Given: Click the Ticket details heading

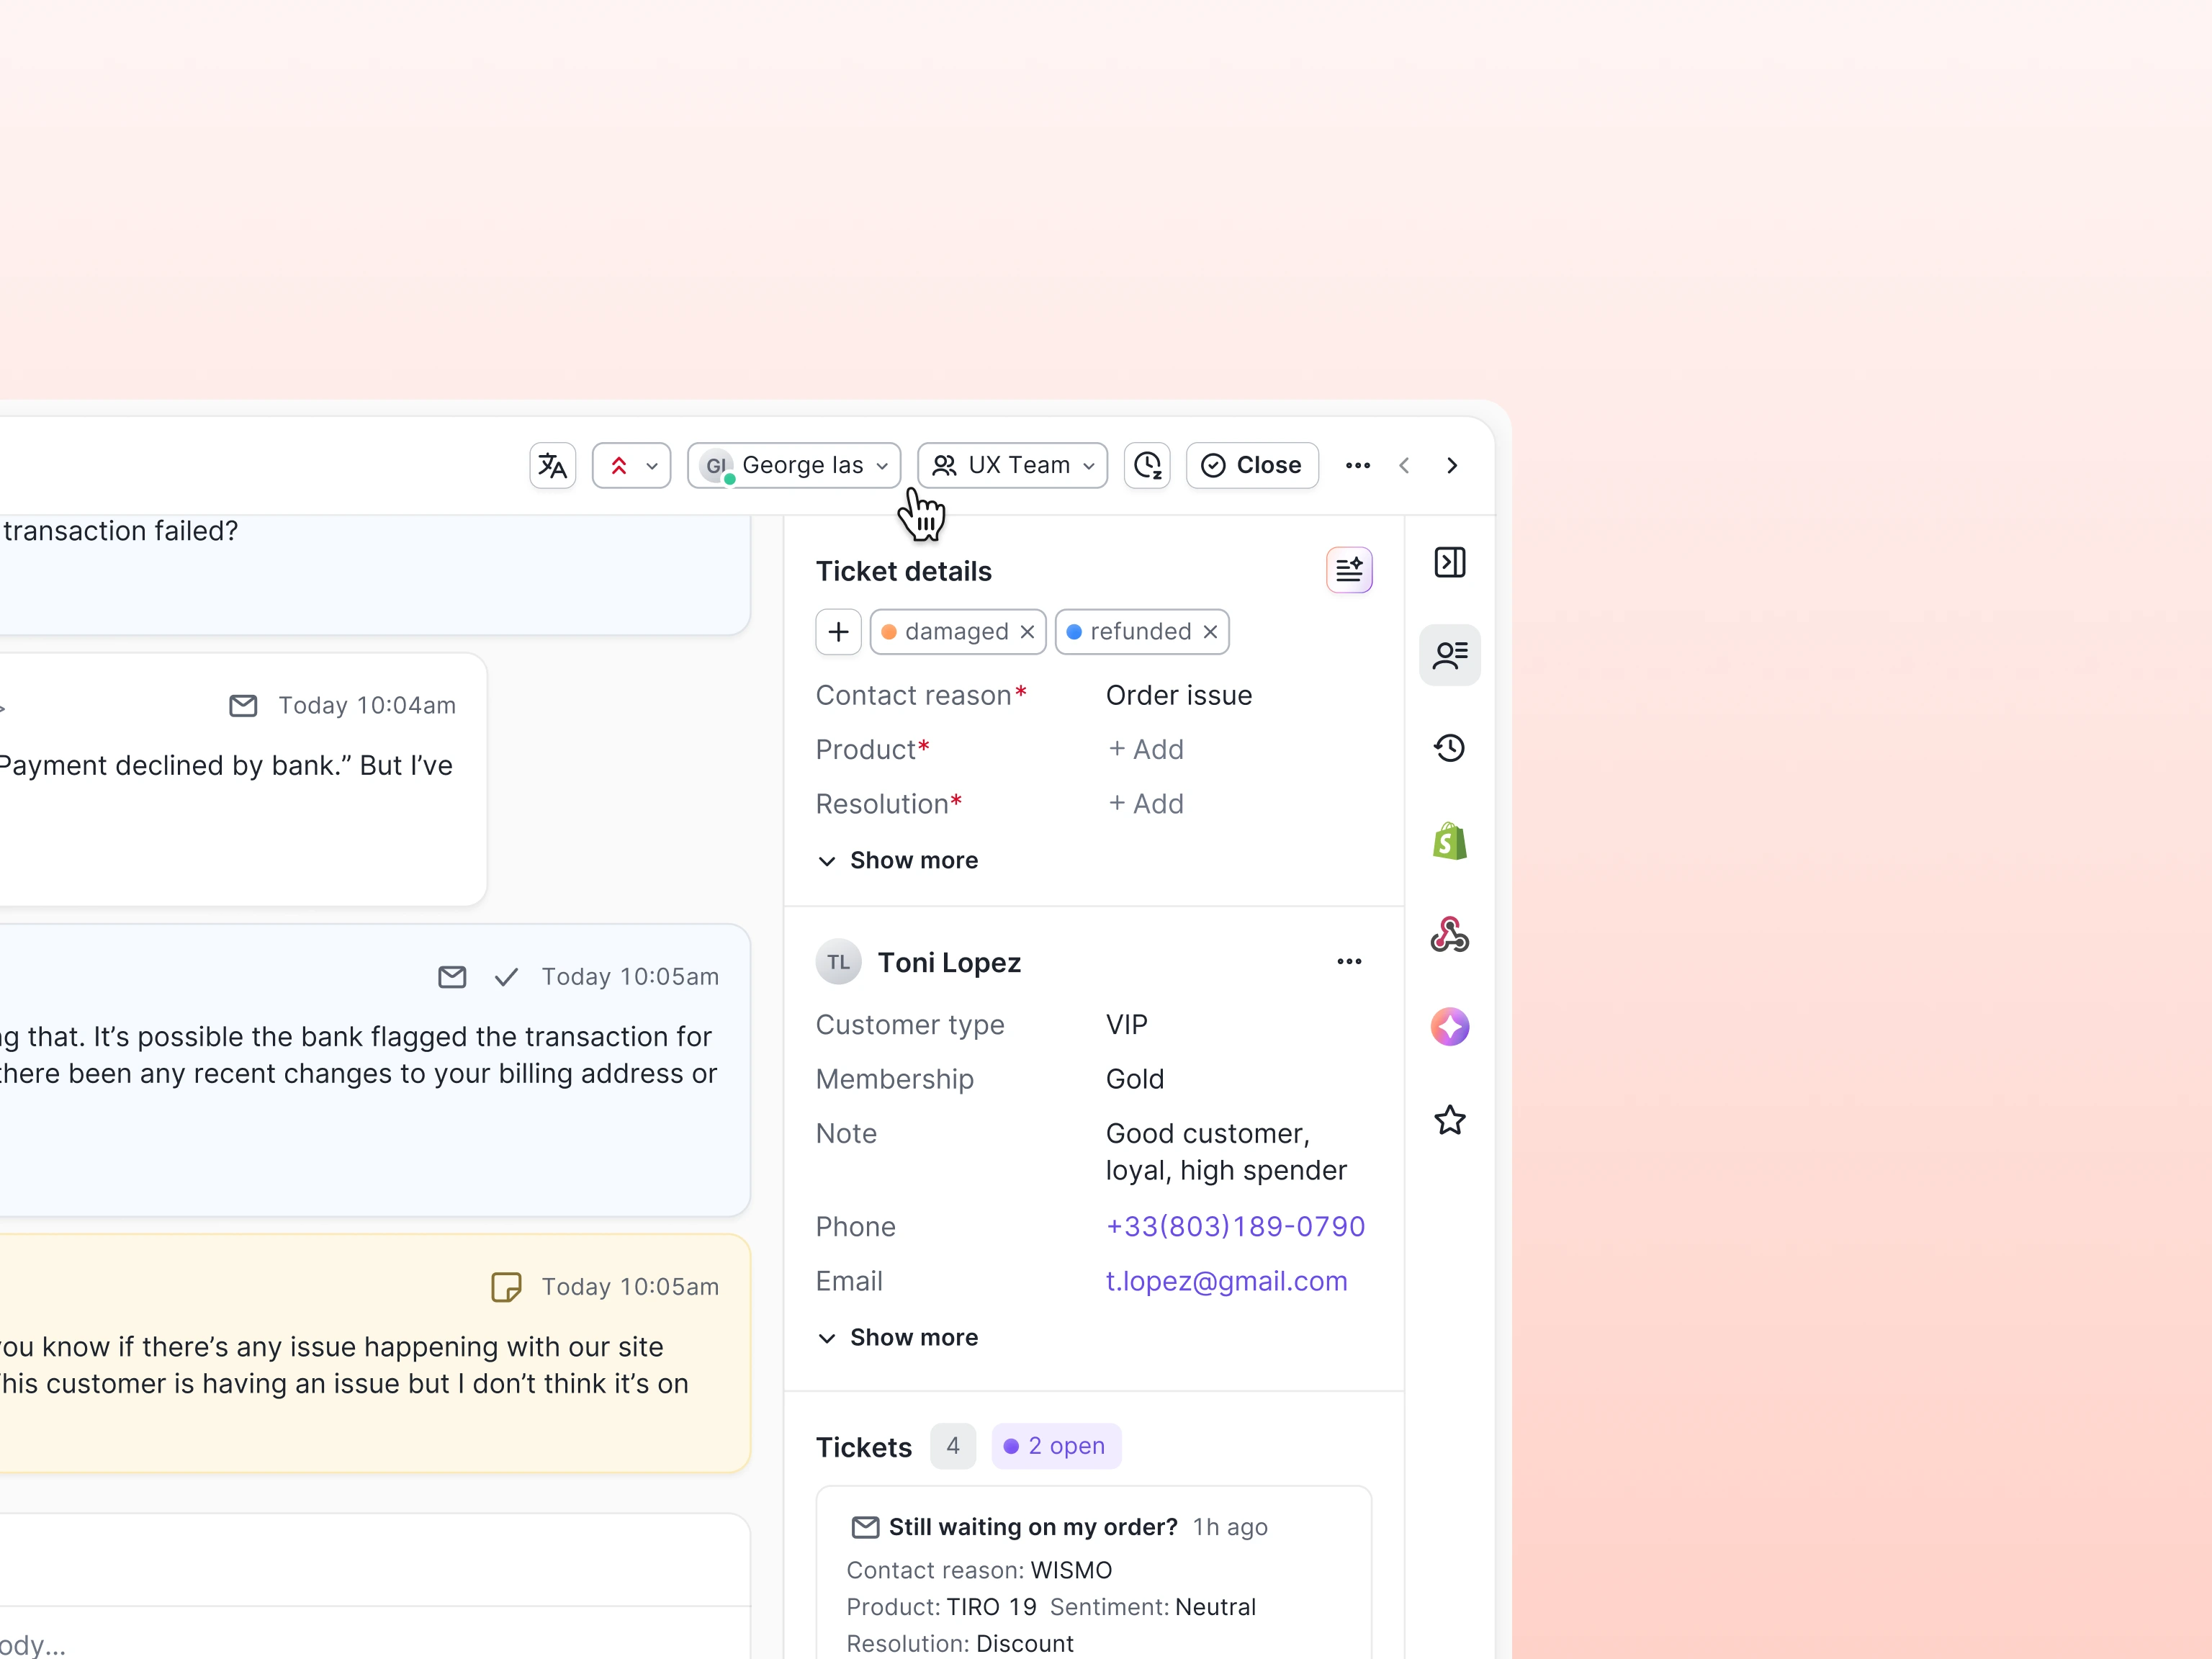Looking at the screenshot, I should tap(903, 571).
